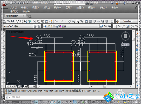
Task: Click the magenta layer color swatch
Action: (x=60, y=26)
